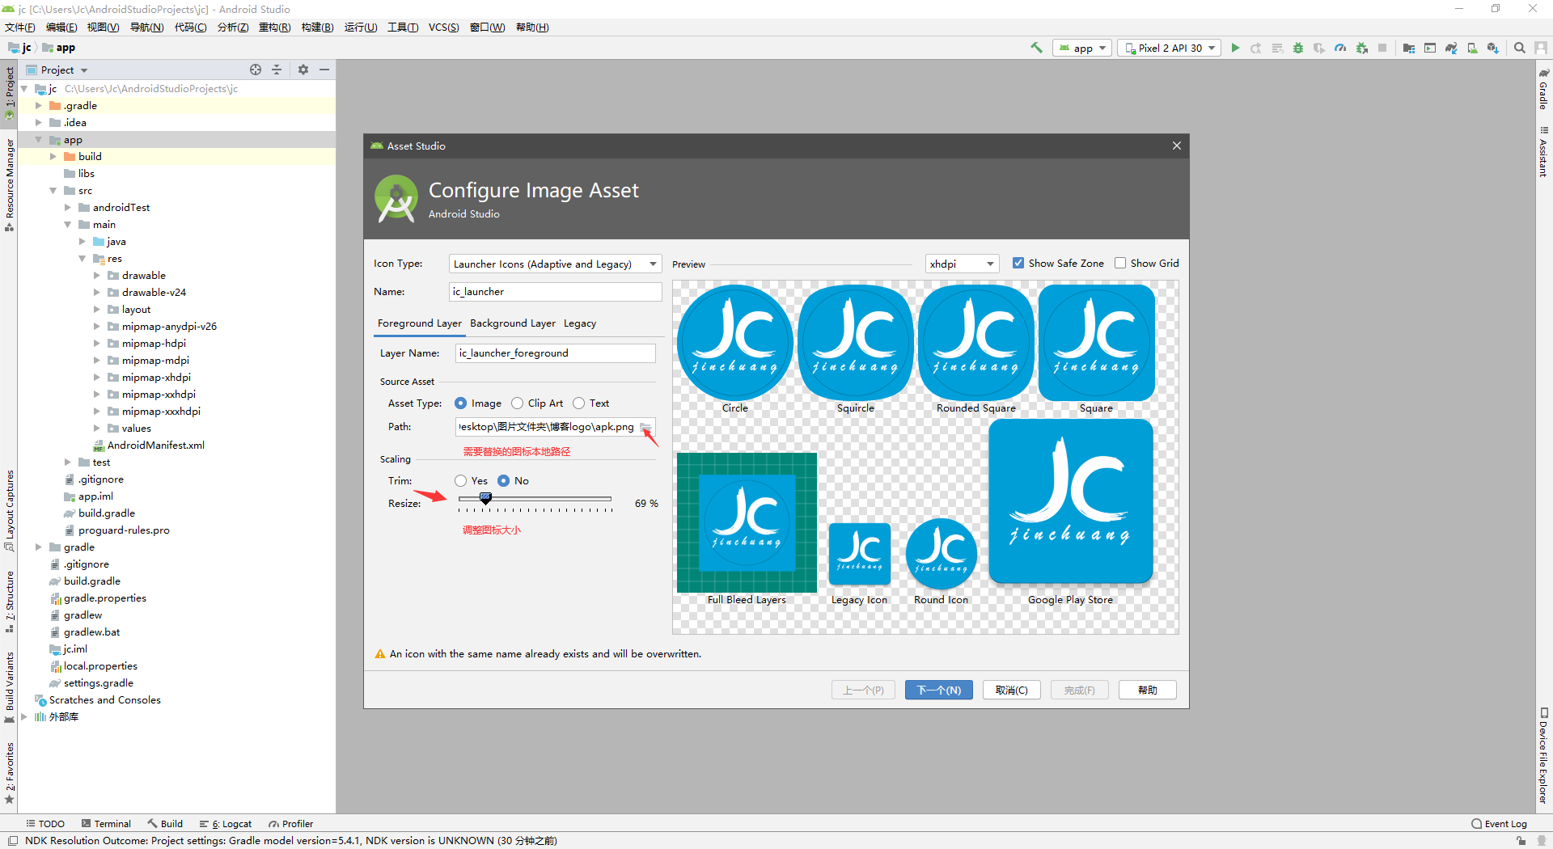Open the Terminal tool window
Image resolution: width=1553 pixels, height=849 pixels.
[106, 824]
